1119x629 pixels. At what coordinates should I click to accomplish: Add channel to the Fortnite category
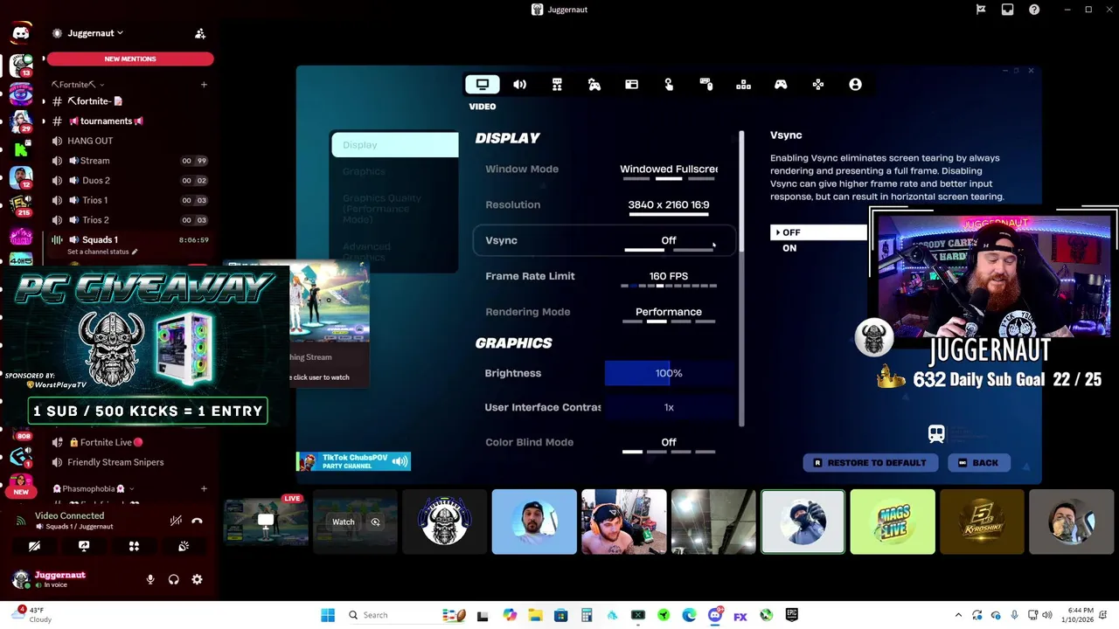(204, 85)
